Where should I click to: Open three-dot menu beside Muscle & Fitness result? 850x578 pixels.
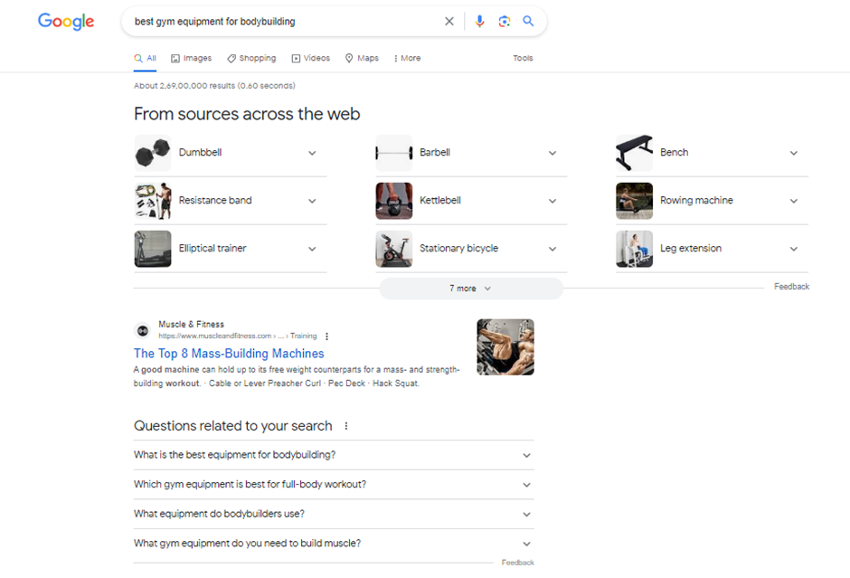pyautogui.click(x=327, y=336)
